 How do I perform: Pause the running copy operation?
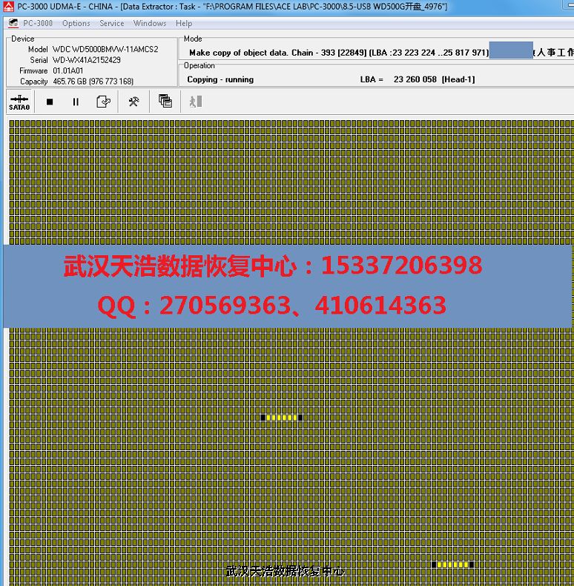[x=76, y=102]
